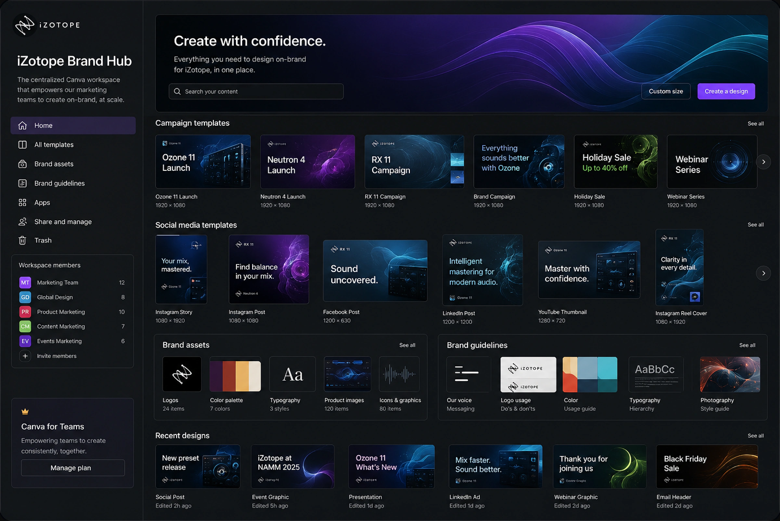Open the Black Friday Sale email header
The width and height of the screenshot is (780, 521).
(x=707, y=466)
